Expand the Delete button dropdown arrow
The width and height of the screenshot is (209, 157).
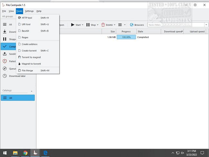pyautogui.click(x=115, y=25)
